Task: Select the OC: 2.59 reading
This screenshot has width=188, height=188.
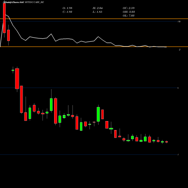Action: (x=129, y=8)
